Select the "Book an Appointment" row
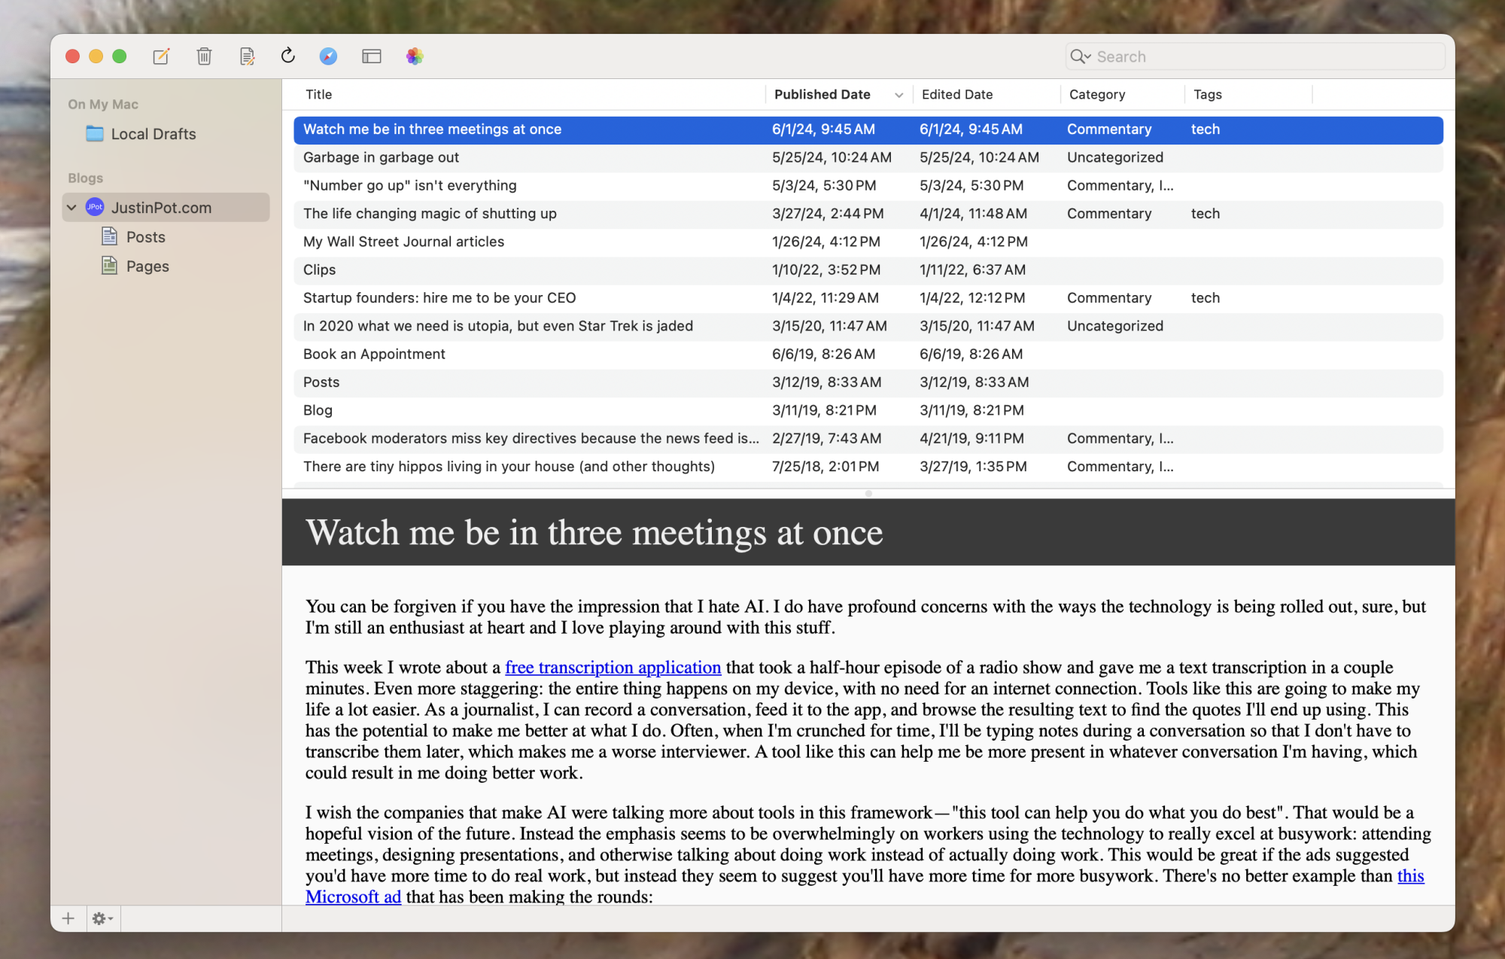 (x=868, y=354)
